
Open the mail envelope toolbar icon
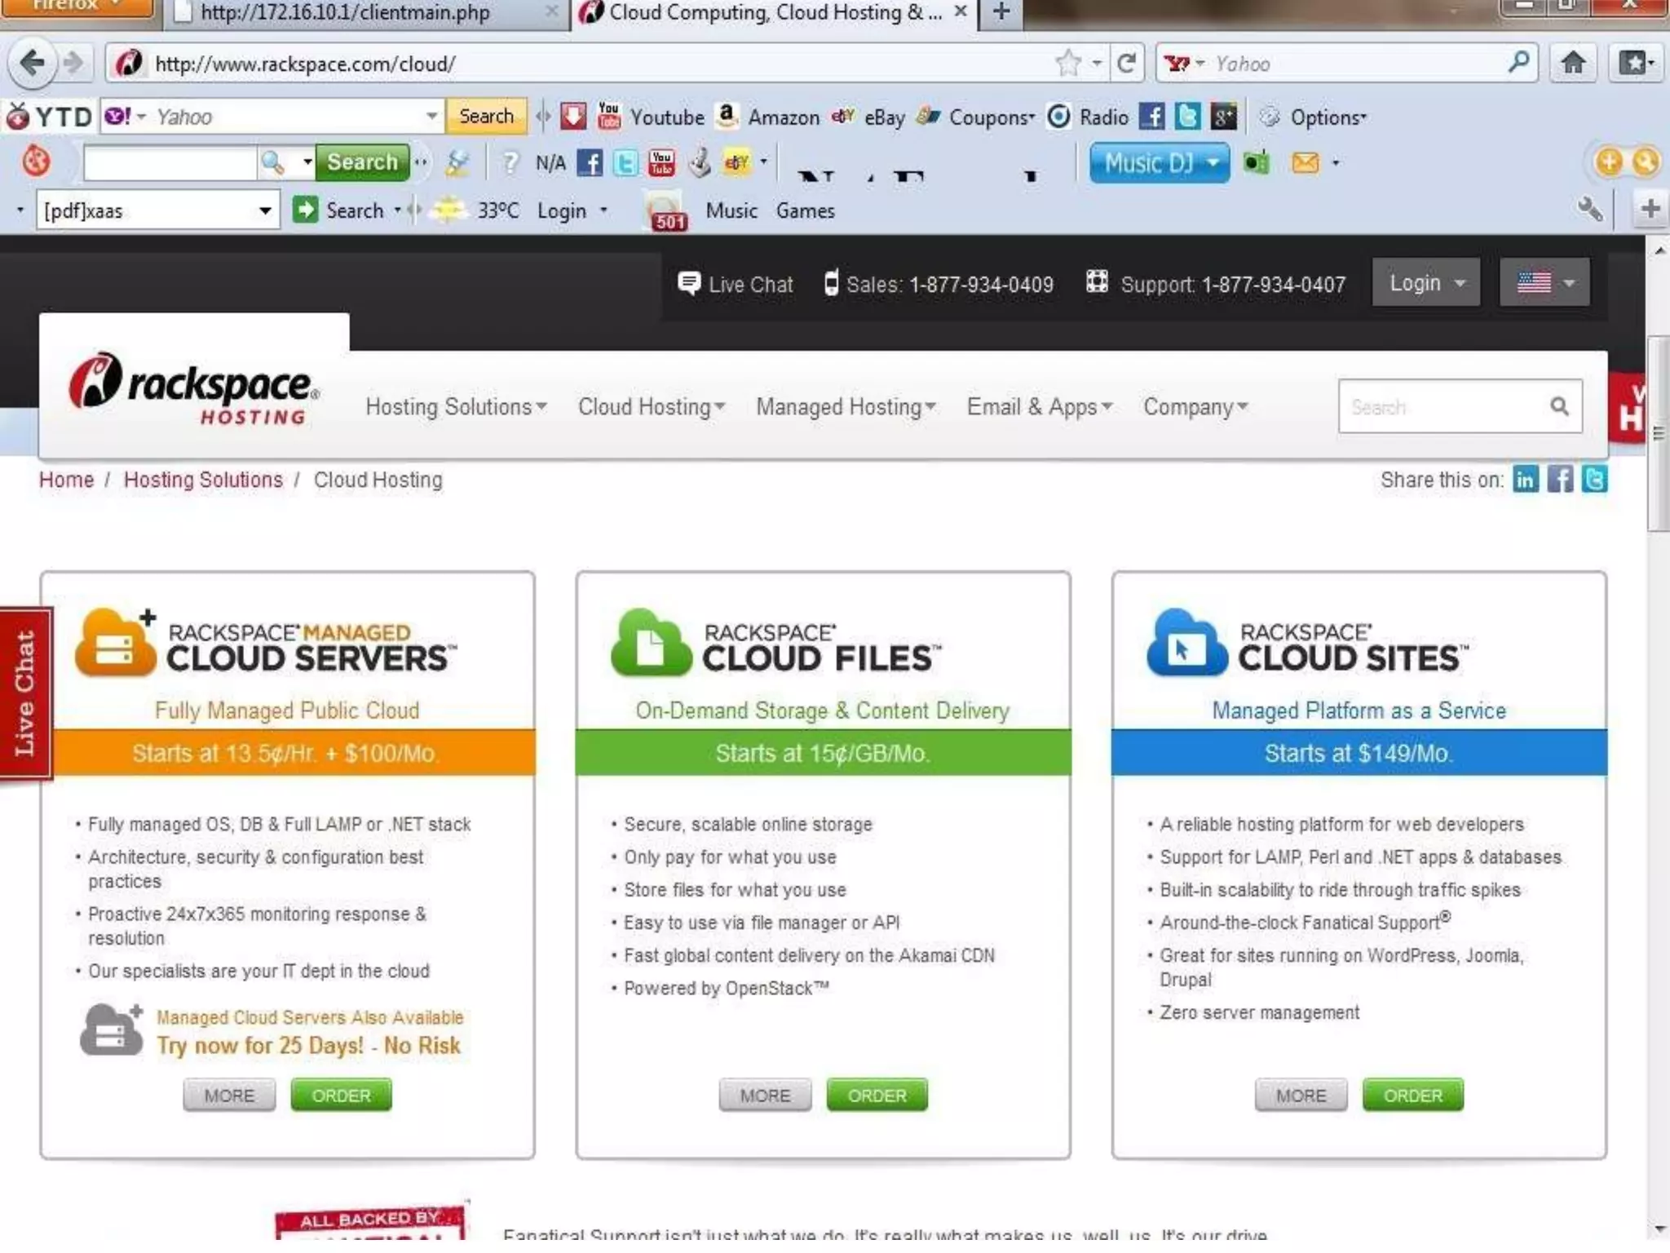1305,162
